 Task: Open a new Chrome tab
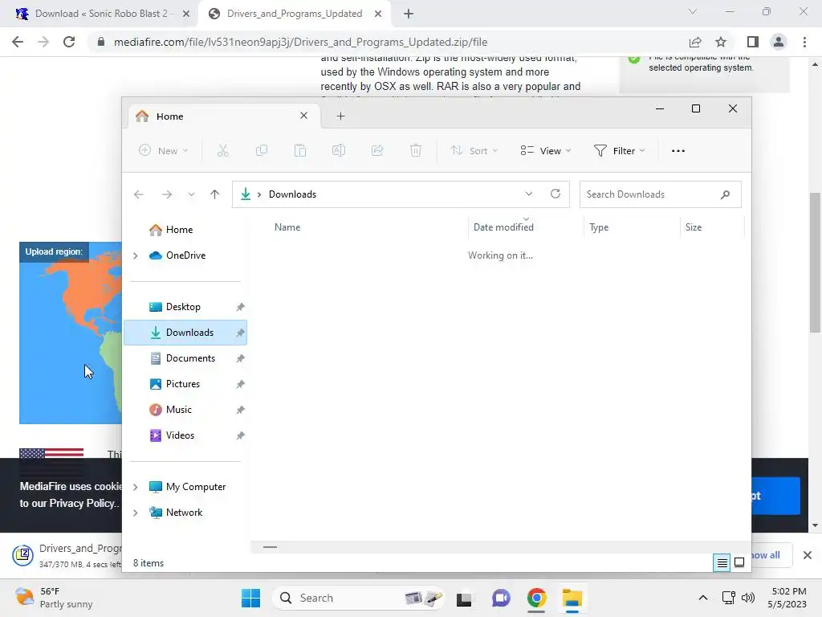pyautogui.click(x=409, y=14)
